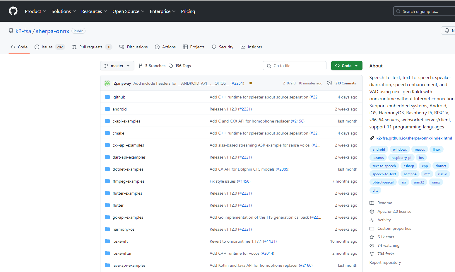Screen dimensions: 455x272
Task: Click the Readme book icon
Action: pyautogui.click(x=372, y=203)
